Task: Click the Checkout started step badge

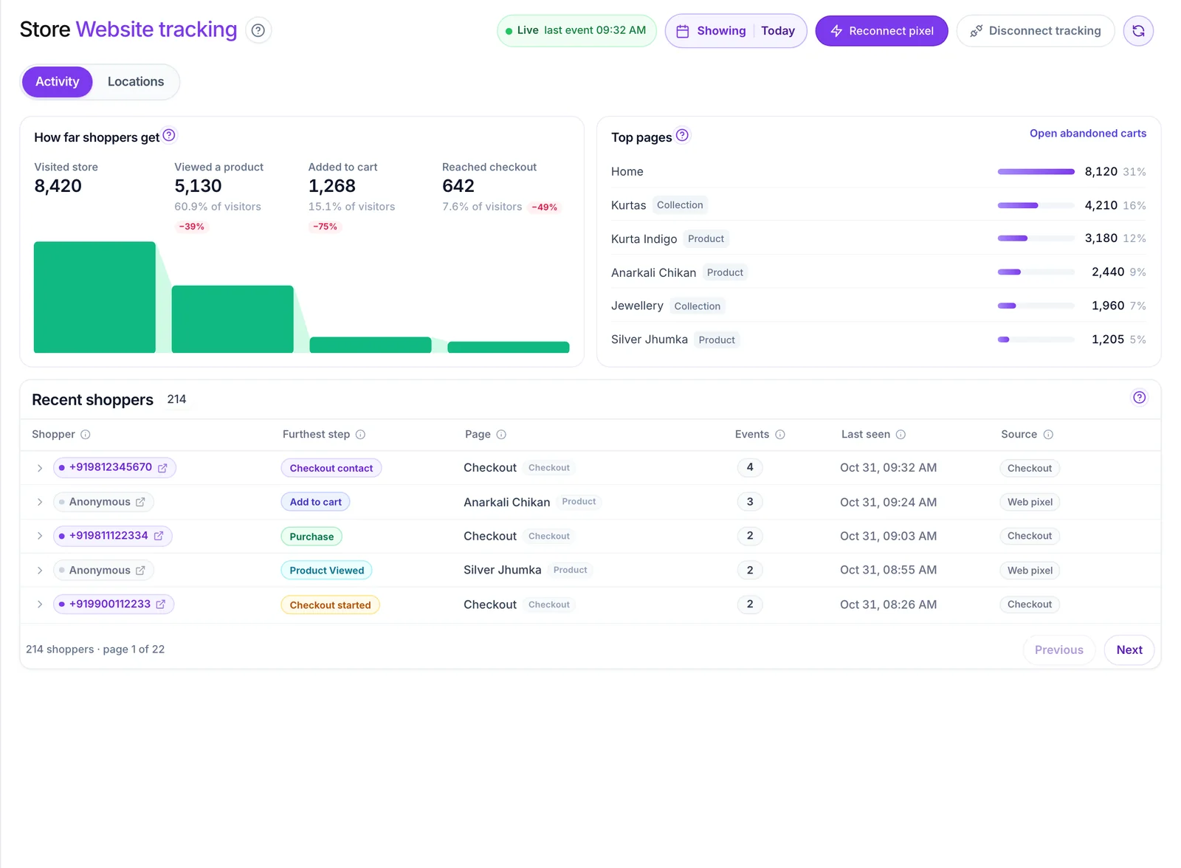Action: (330, 605)
